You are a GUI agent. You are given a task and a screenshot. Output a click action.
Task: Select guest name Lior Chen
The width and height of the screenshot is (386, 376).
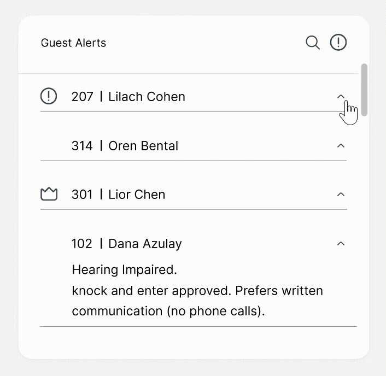137,195
